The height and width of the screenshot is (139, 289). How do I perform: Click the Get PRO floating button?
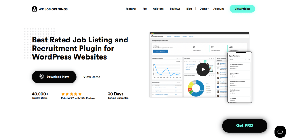(245, 126)
